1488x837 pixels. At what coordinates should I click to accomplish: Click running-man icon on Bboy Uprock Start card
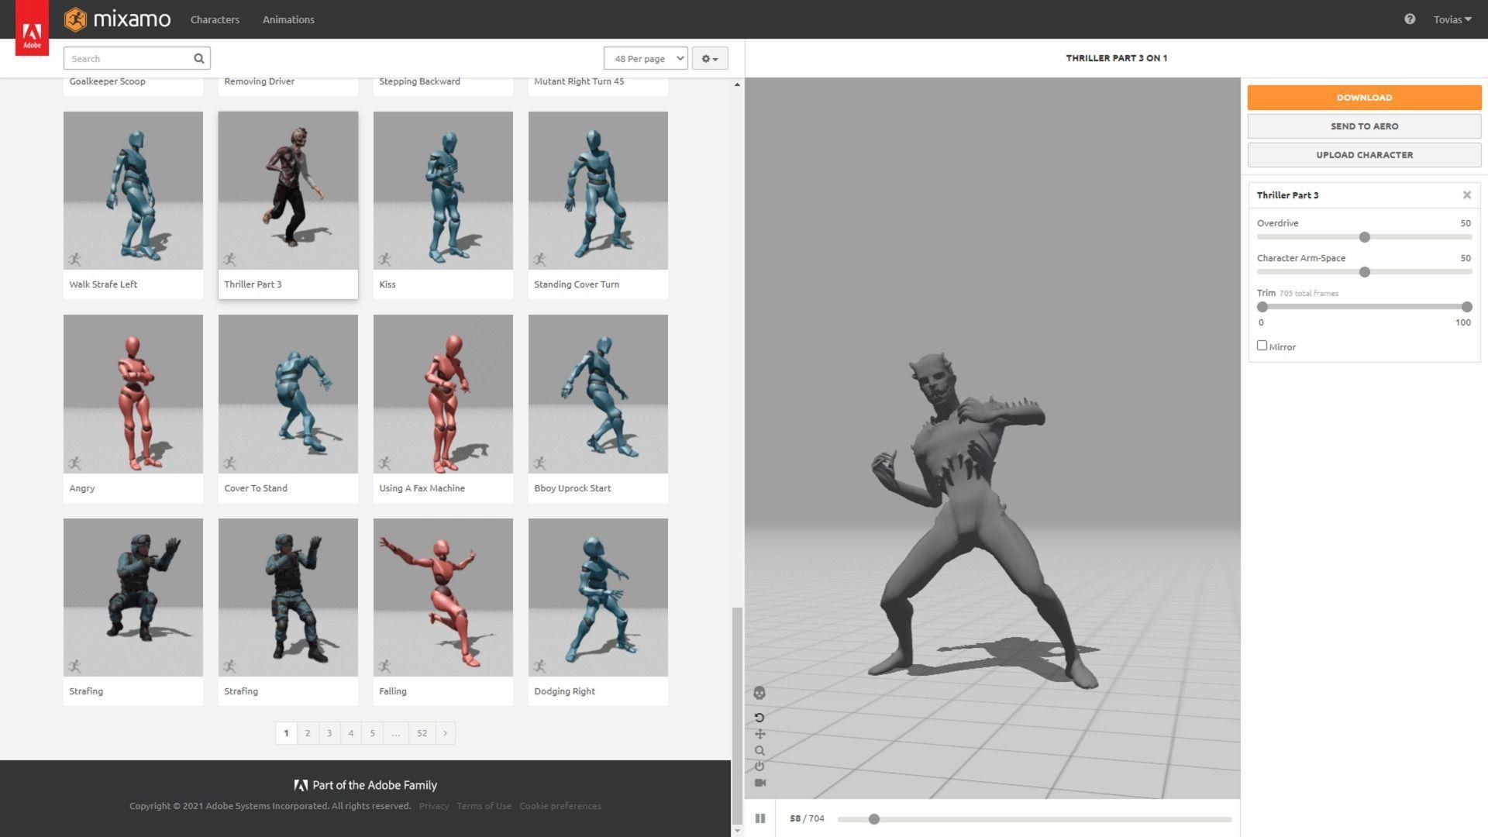pos(539,463)
